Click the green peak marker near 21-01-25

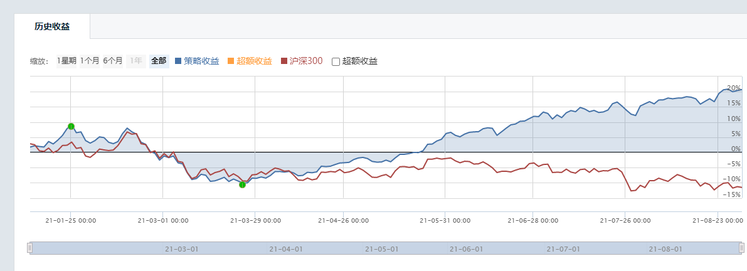tap(71, 126)
